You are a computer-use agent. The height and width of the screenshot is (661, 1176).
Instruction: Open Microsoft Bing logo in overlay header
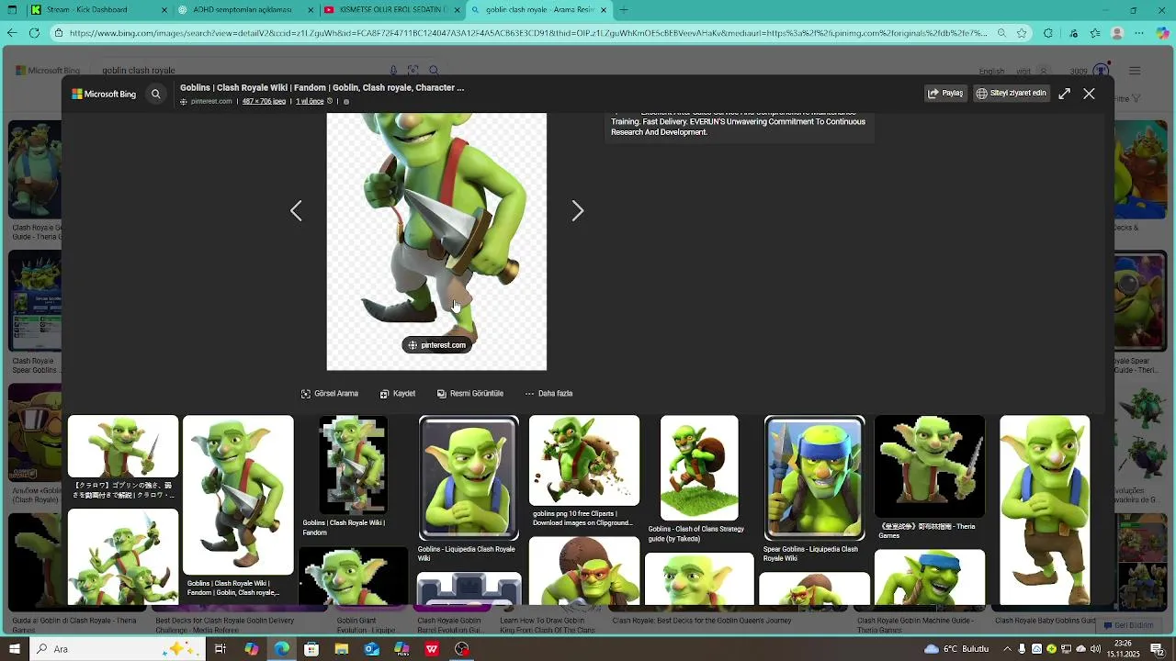click(x=104, y=94)
